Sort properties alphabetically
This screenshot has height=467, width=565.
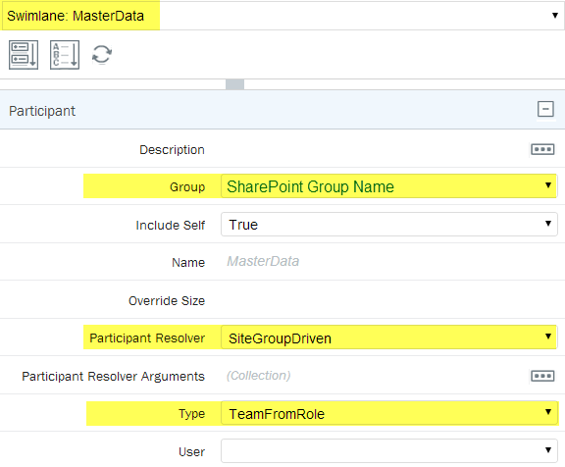(x=65, y=55)
